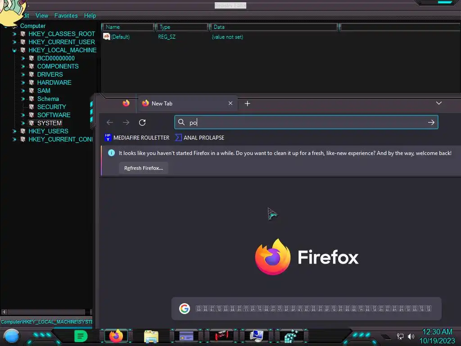Select the Computer root node
The width and height of the screenshot is (461, 346).
pyautogui.click(x=32, y=26)
